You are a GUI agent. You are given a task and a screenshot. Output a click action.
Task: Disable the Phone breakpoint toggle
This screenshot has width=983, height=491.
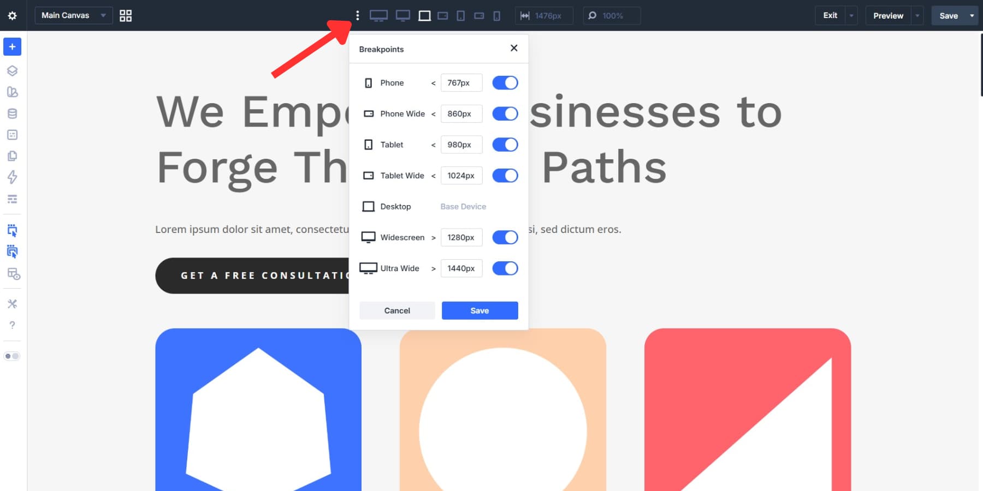tap(505, 82)
